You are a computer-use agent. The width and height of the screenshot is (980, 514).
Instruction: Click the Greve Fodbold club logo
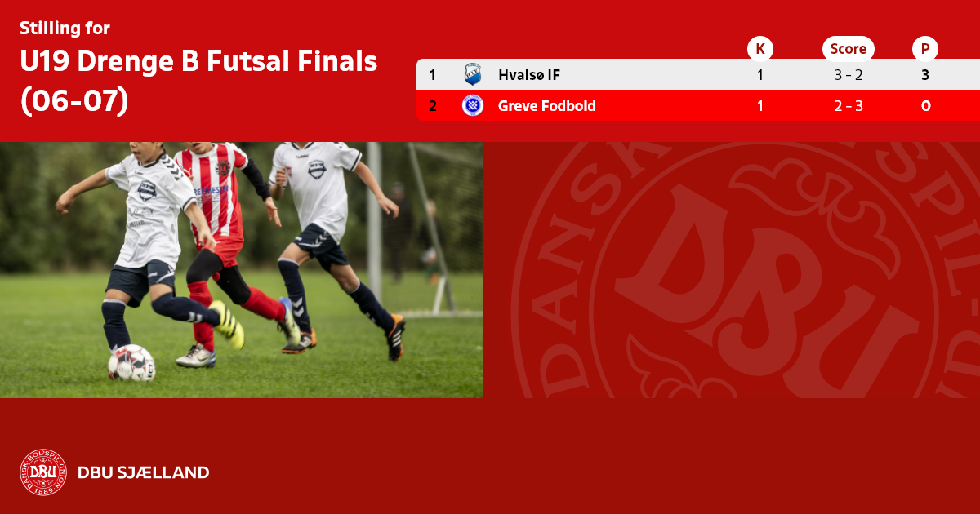(473, 105)
